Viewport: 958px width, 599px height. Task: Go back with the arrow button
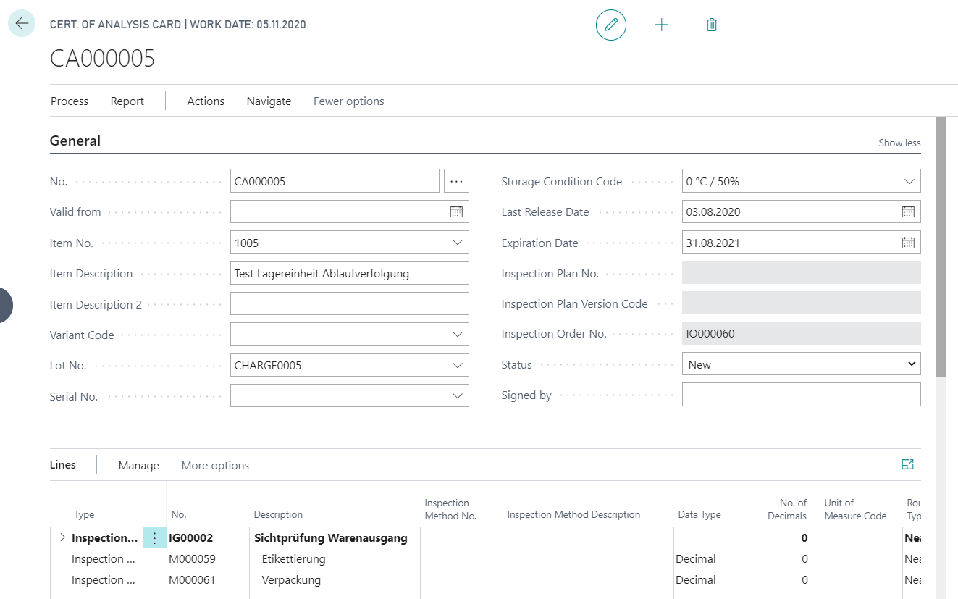tap(22, 24)
